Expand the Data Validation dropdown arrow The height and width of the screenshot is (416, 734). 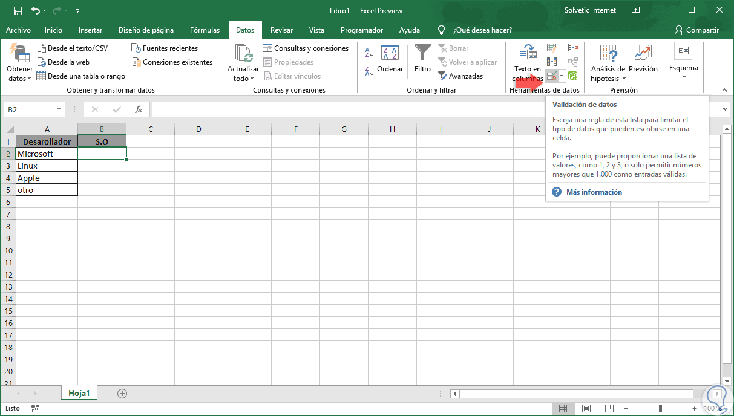click(563, 76)
